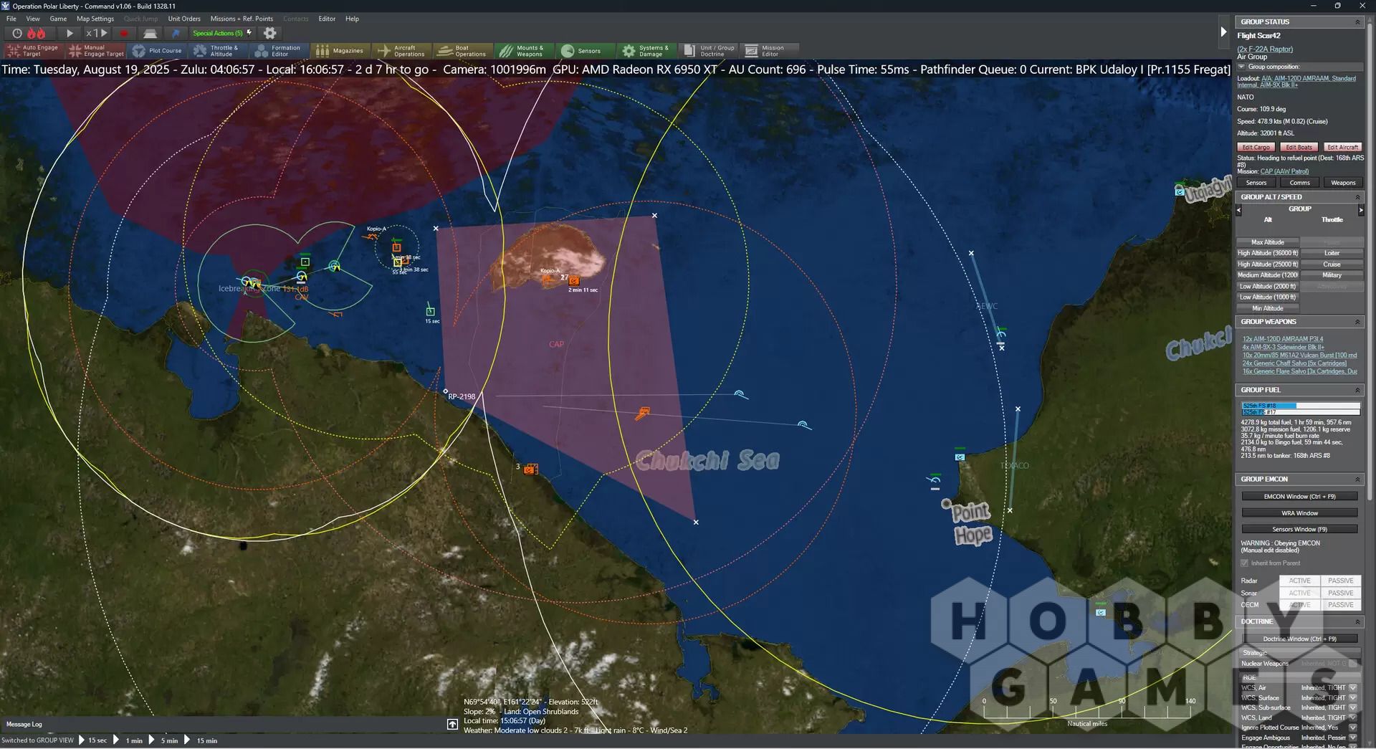Screen dimensions: 1376x749
Task: Toggle the Inherit from Parent checkbox
Action: coord(1245,563)
